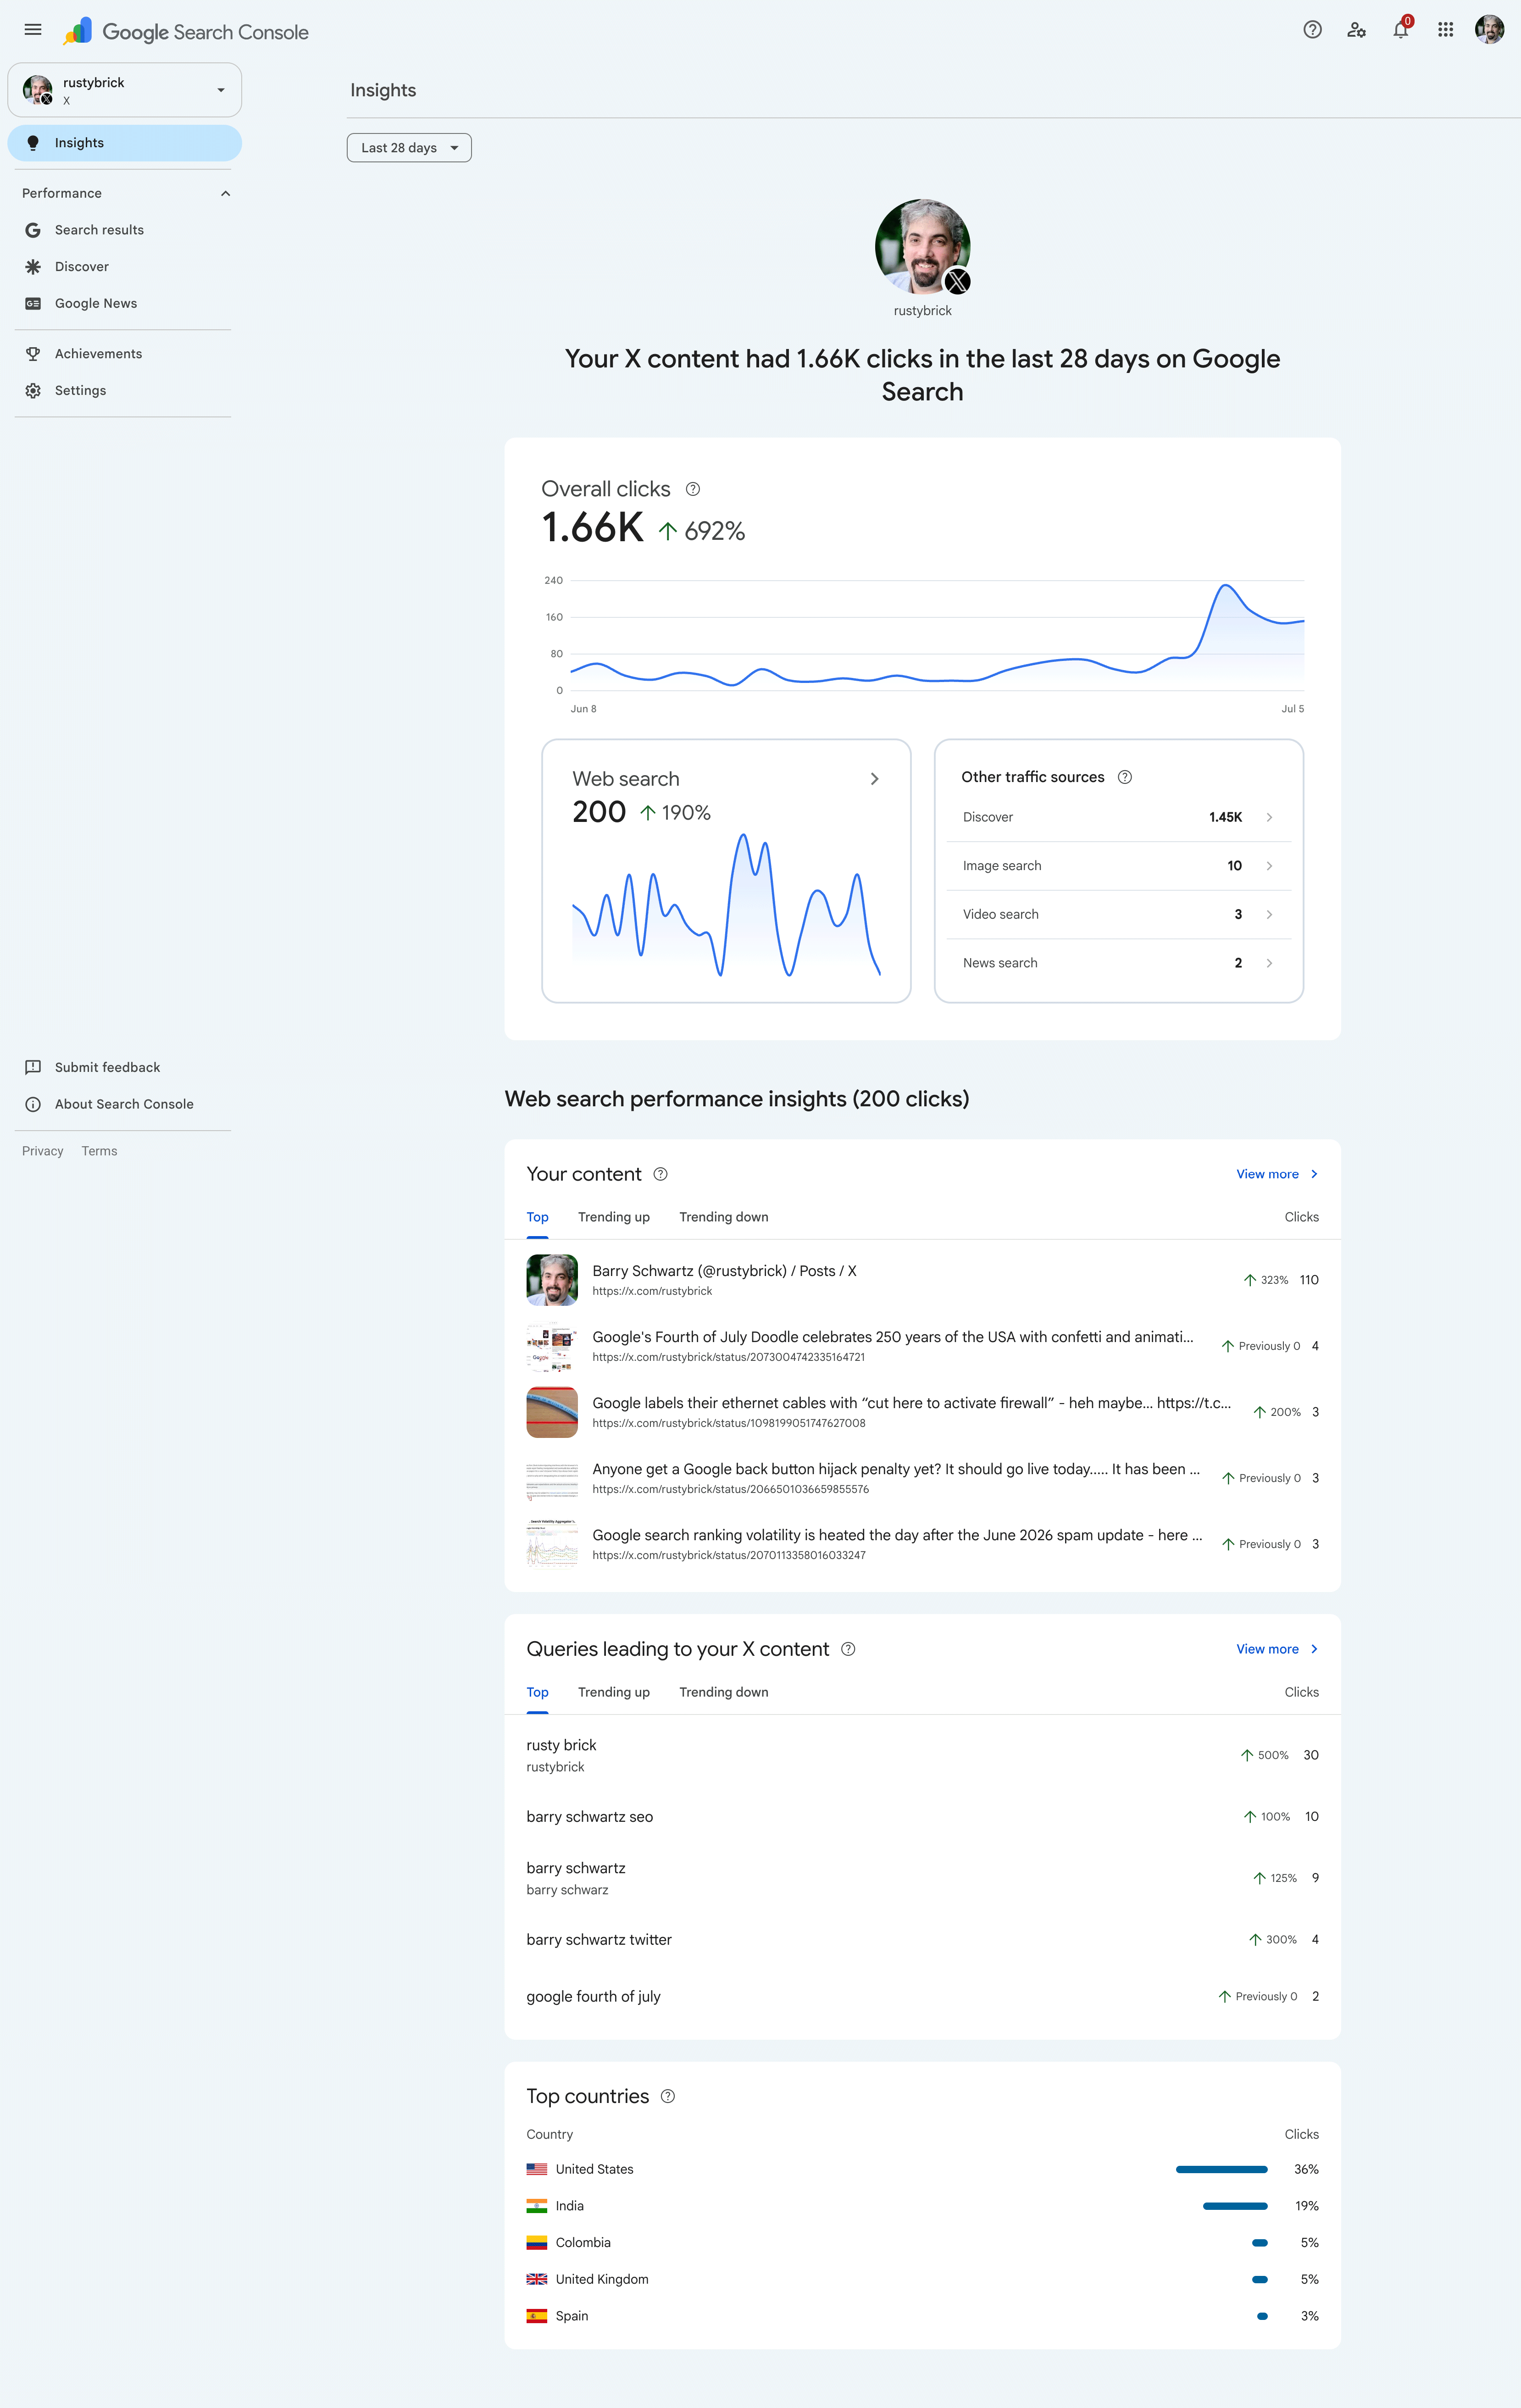The image size is (1521, 2408).
Task: Click the United States clicks bar
Action: pos(1222,2169)
